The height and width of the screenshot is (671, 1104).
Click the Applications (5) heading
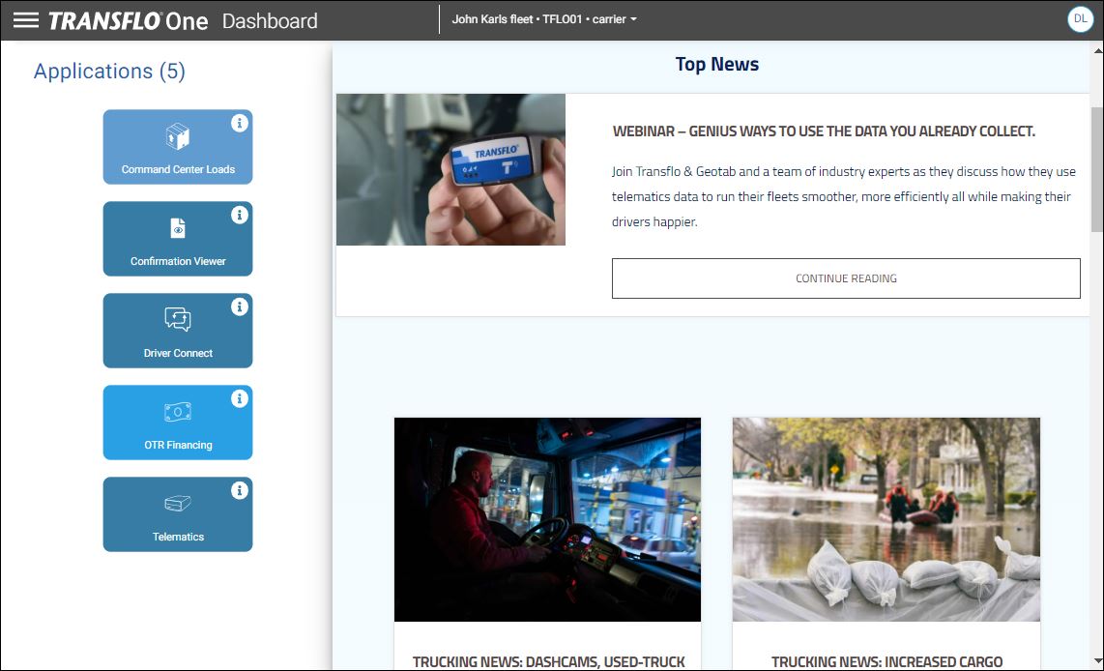(x=109, y=72)
